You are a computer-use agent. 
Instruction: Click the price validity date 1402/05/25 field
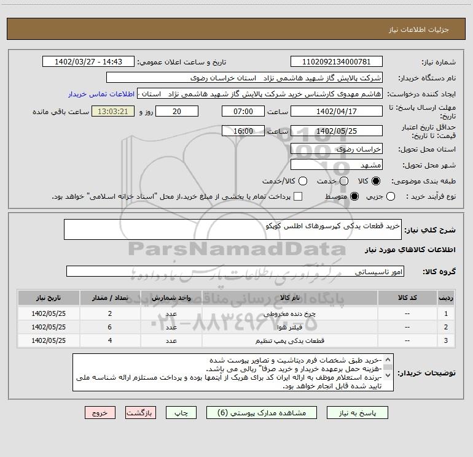click(x=337, y=131)
